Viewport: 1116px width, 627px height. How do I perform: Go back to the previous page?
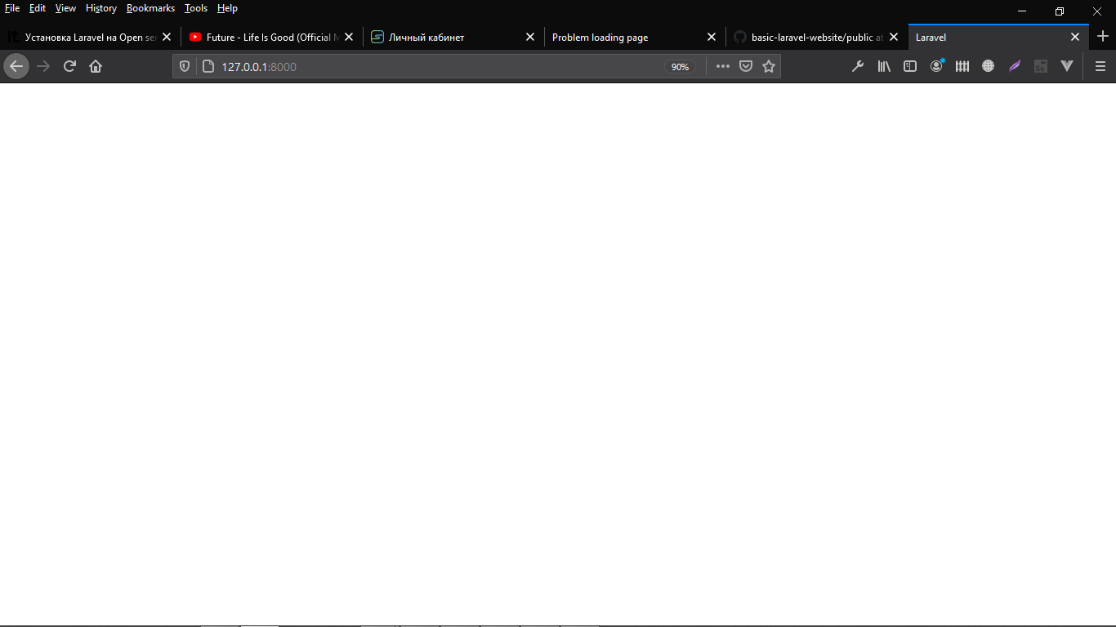pos(16,66)
